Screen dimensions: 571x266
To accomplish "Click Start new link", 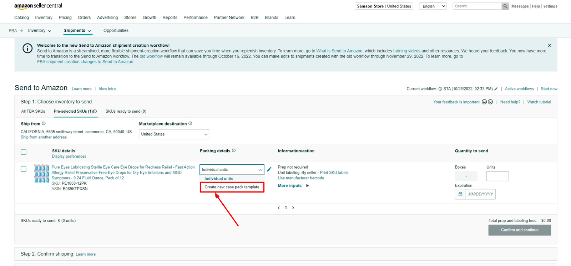I will [549, 89].
